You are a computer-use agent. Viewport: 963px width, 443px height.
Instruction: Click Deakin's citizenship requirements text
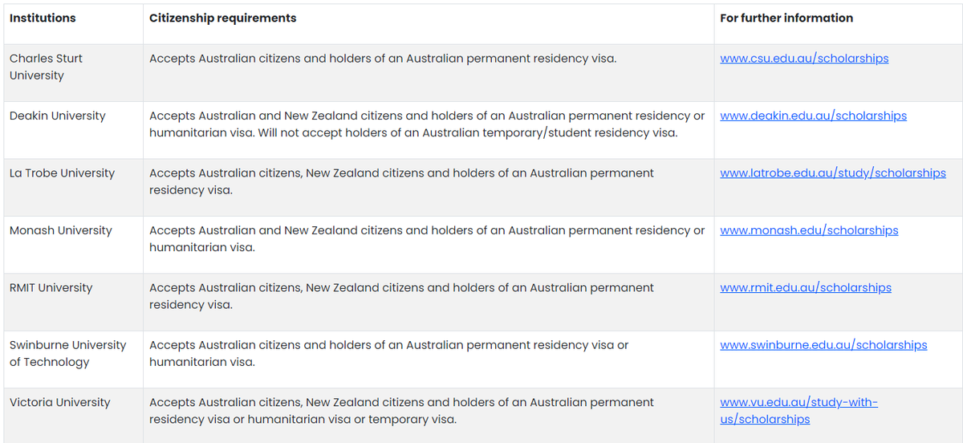point(427,124)
